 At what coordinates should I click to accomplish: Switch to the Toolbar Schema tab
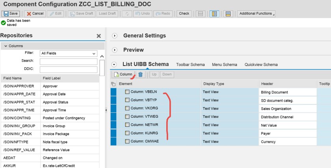[x=190, y=64]
